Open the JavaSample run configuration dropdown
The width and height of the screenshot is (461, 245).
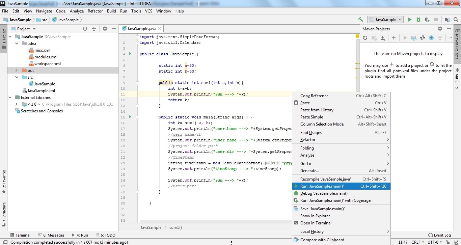click(x=385, y=20)
